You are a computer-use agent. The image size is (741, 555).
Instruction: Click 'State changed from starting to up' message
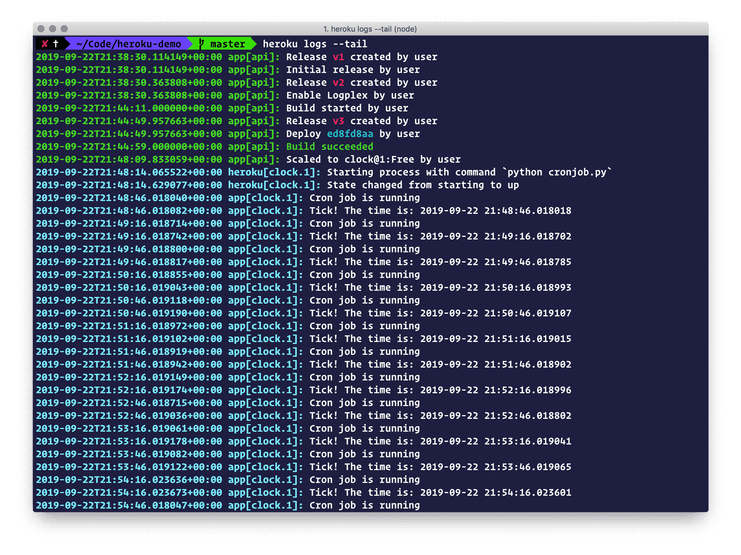tap(423, 185)
